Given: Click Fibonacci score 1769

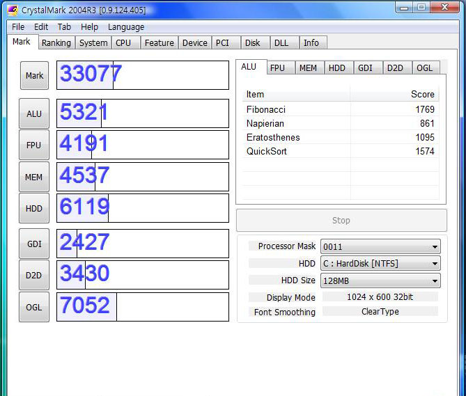Looking at the screenshot, I should coord(425,109).
